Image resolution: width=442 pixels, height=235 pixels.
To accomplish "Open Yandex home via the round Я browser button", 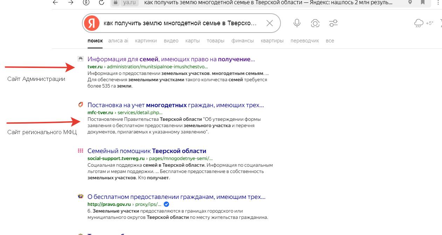I will [86, 2].
